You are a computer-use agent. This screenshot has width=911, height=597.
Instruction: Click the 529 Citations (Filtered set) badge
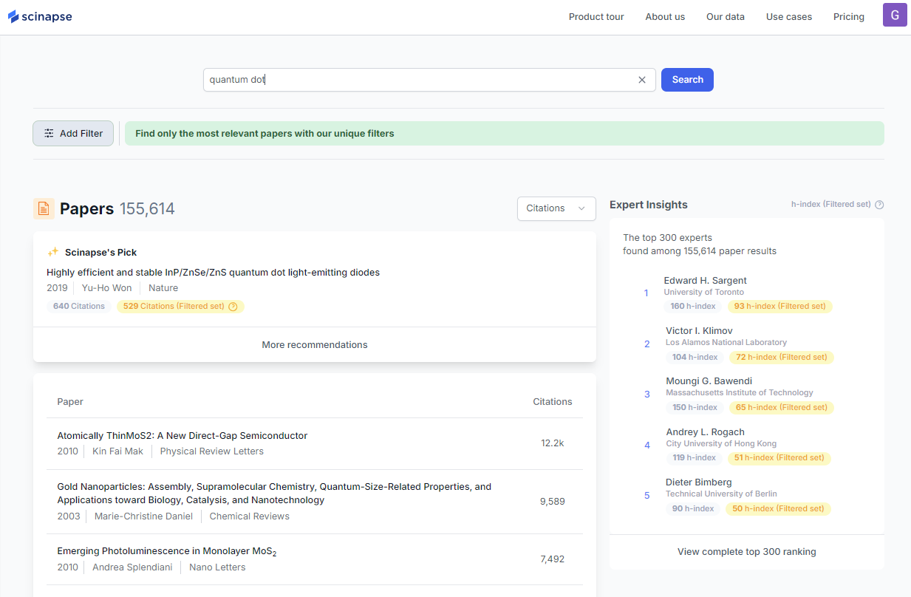pyautogui.click(x=180, y=306)
